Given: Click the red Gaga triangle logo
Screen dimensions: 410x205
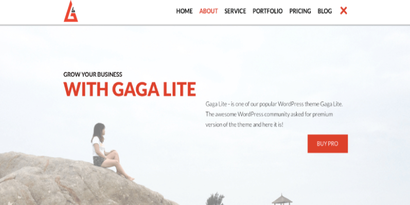Looking at the screenshot, I should [x=71, y=11].
